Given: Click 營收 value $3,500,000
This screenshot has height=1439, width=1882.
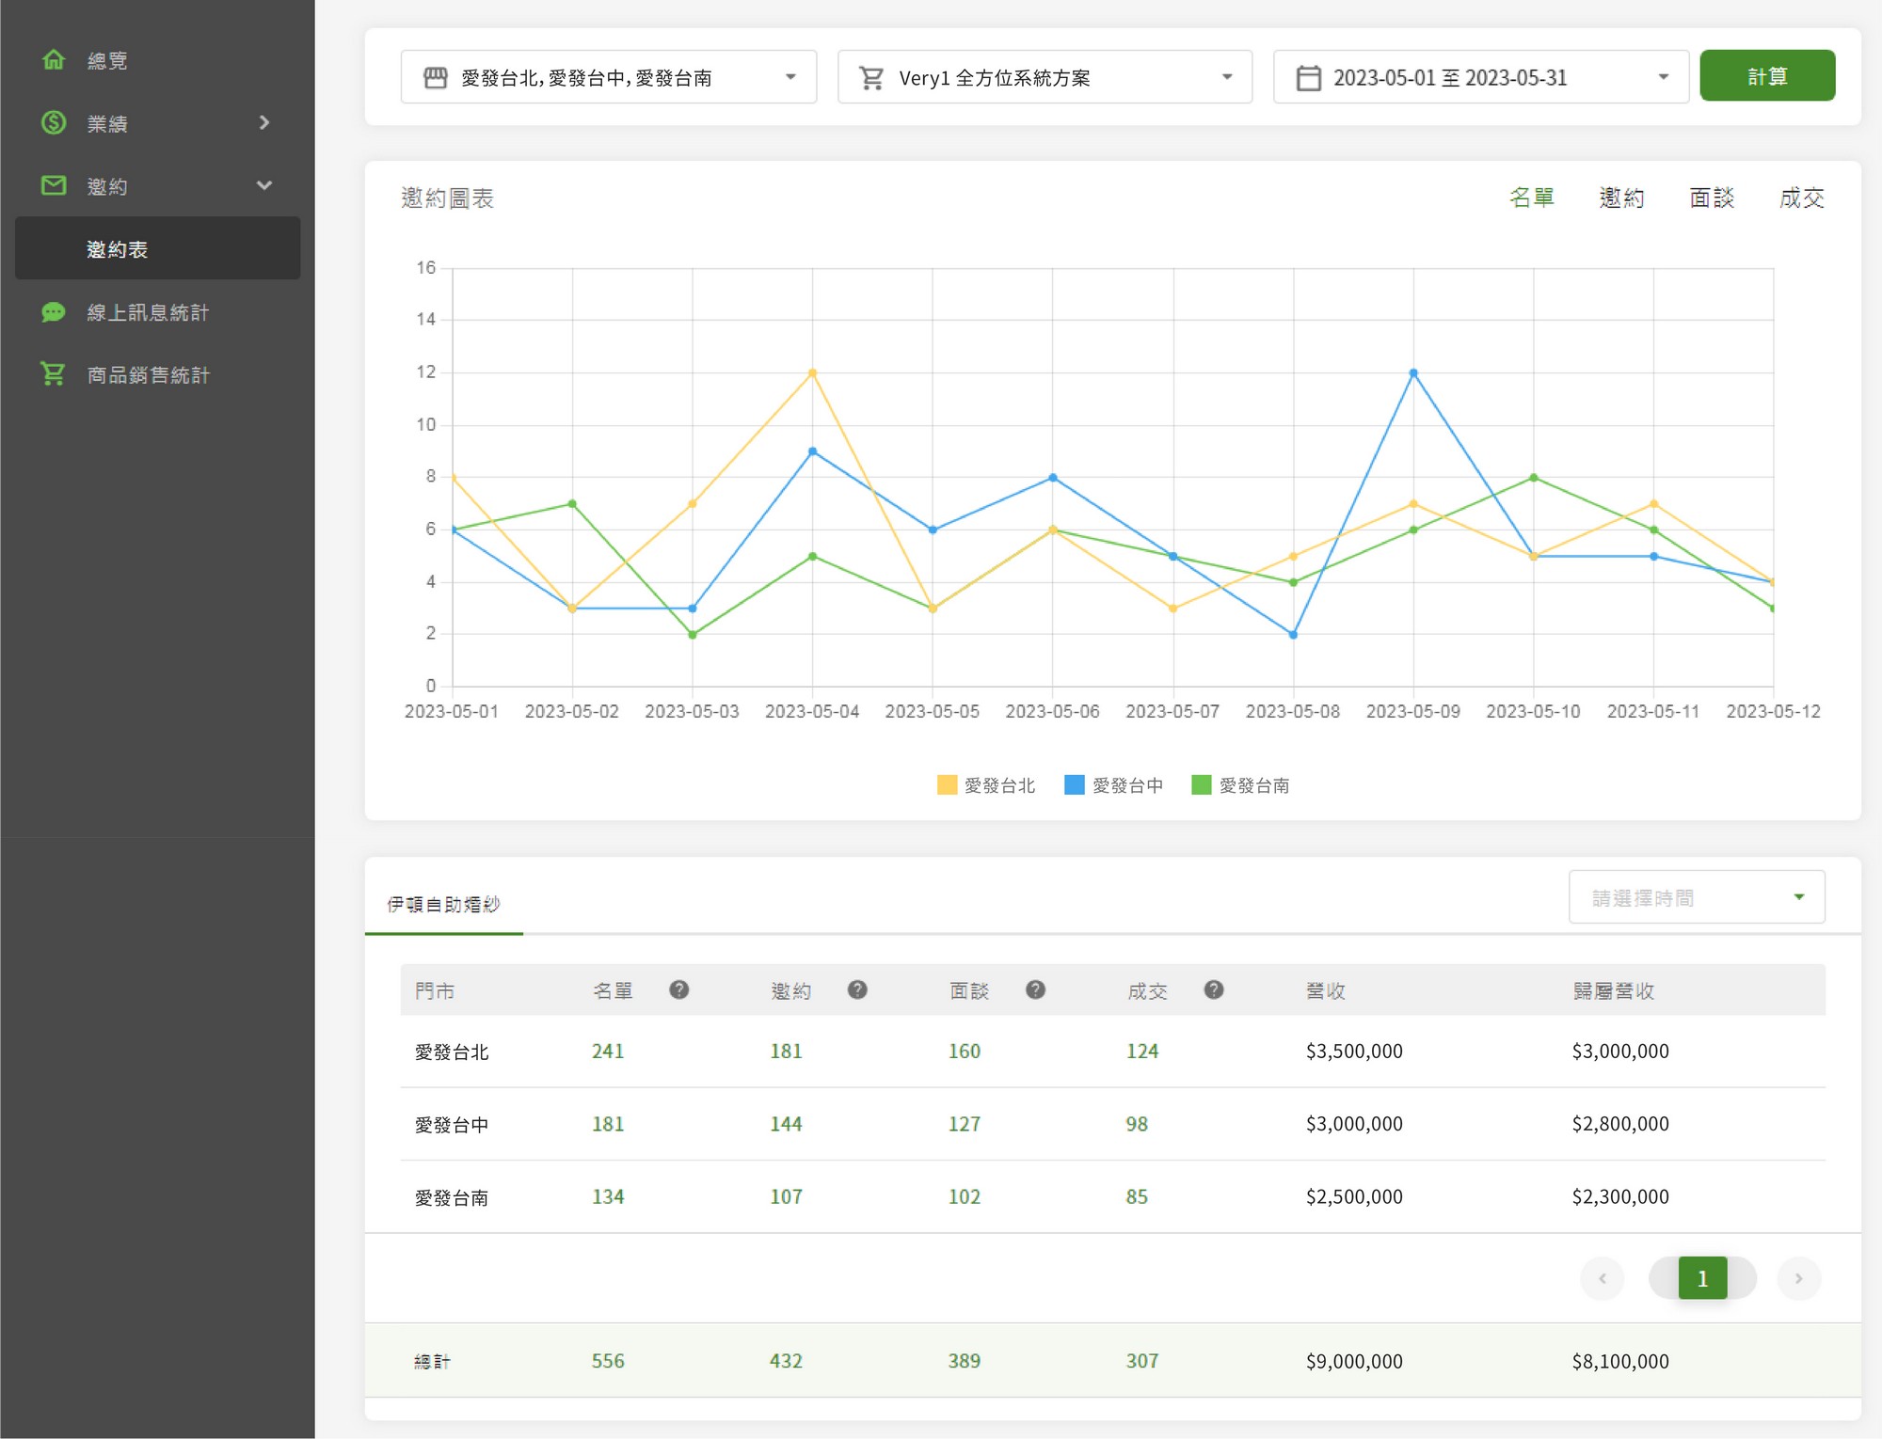Looking at the screenshot, I should coord(1354,1051).
